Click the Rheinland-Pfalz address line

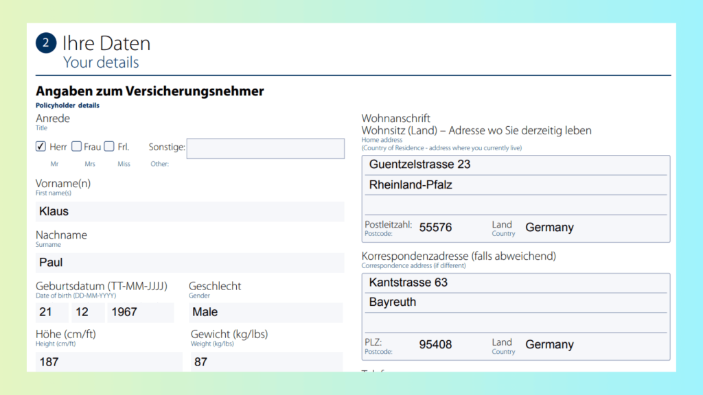(x=515, y=185)
